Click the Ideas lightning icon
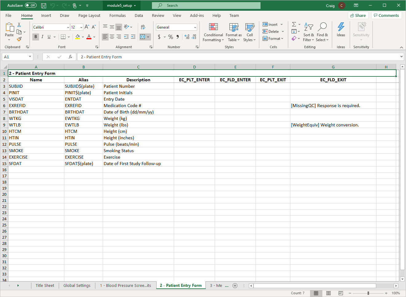 341,28
